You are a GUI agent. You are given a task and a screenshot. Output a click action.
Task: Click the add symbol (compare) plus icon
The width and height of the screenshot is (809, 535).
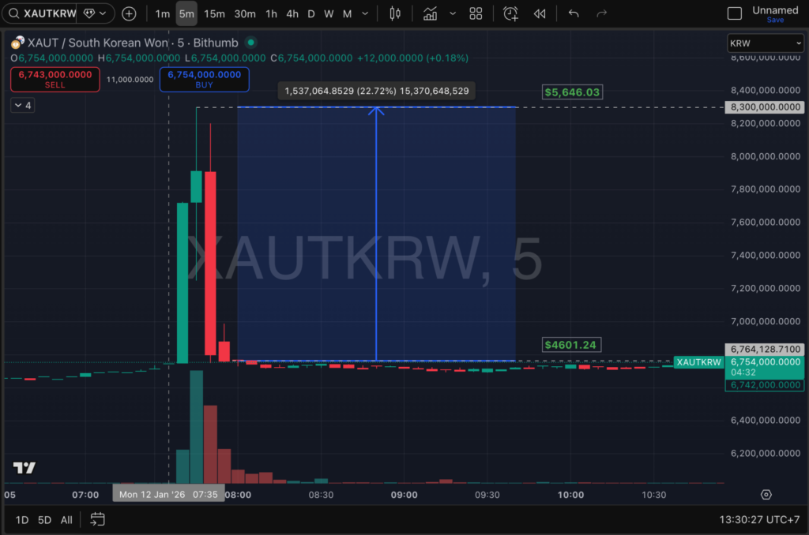pyautogui.click(x=129, y=13)
